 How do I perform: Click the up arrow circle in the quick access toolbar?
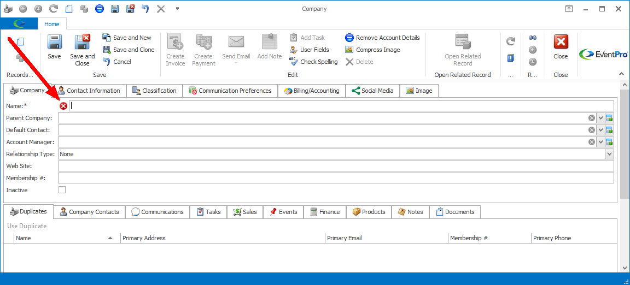point(23,9)
